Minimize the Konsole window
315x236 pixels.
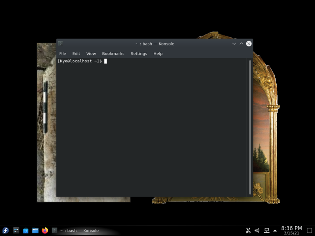pyautogui.click(x=234, y=44)
